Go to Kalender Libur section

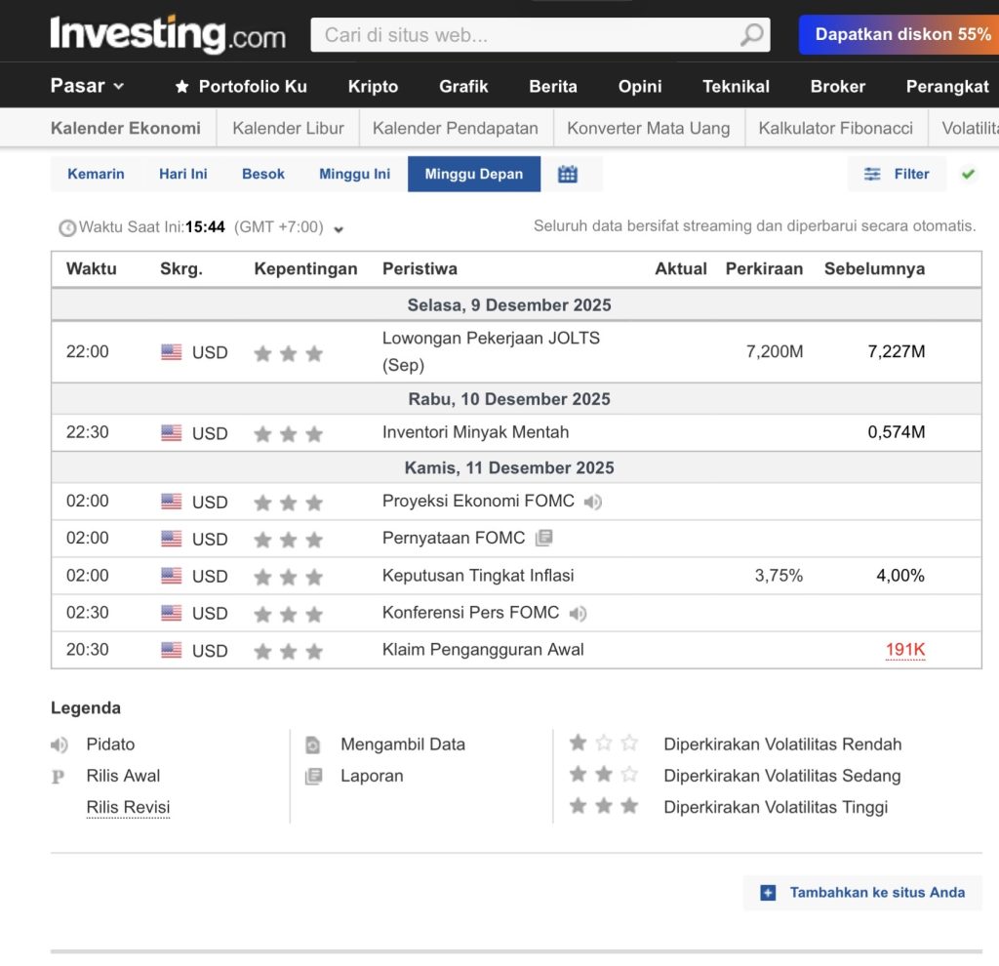click(x=288, y=128)
